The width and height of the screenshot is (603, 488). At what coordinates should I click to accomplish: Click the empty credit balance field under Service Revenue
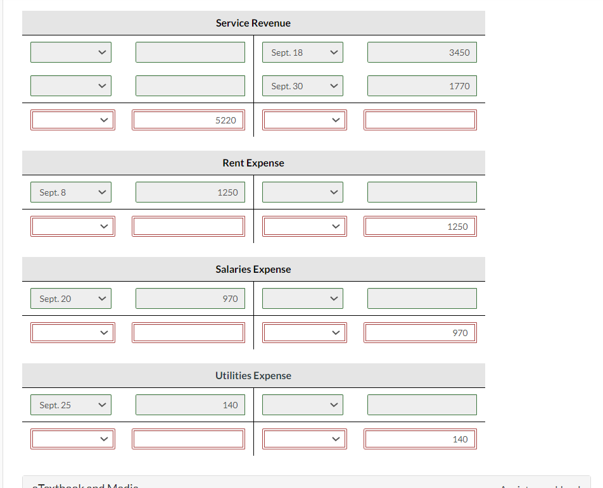420,120
